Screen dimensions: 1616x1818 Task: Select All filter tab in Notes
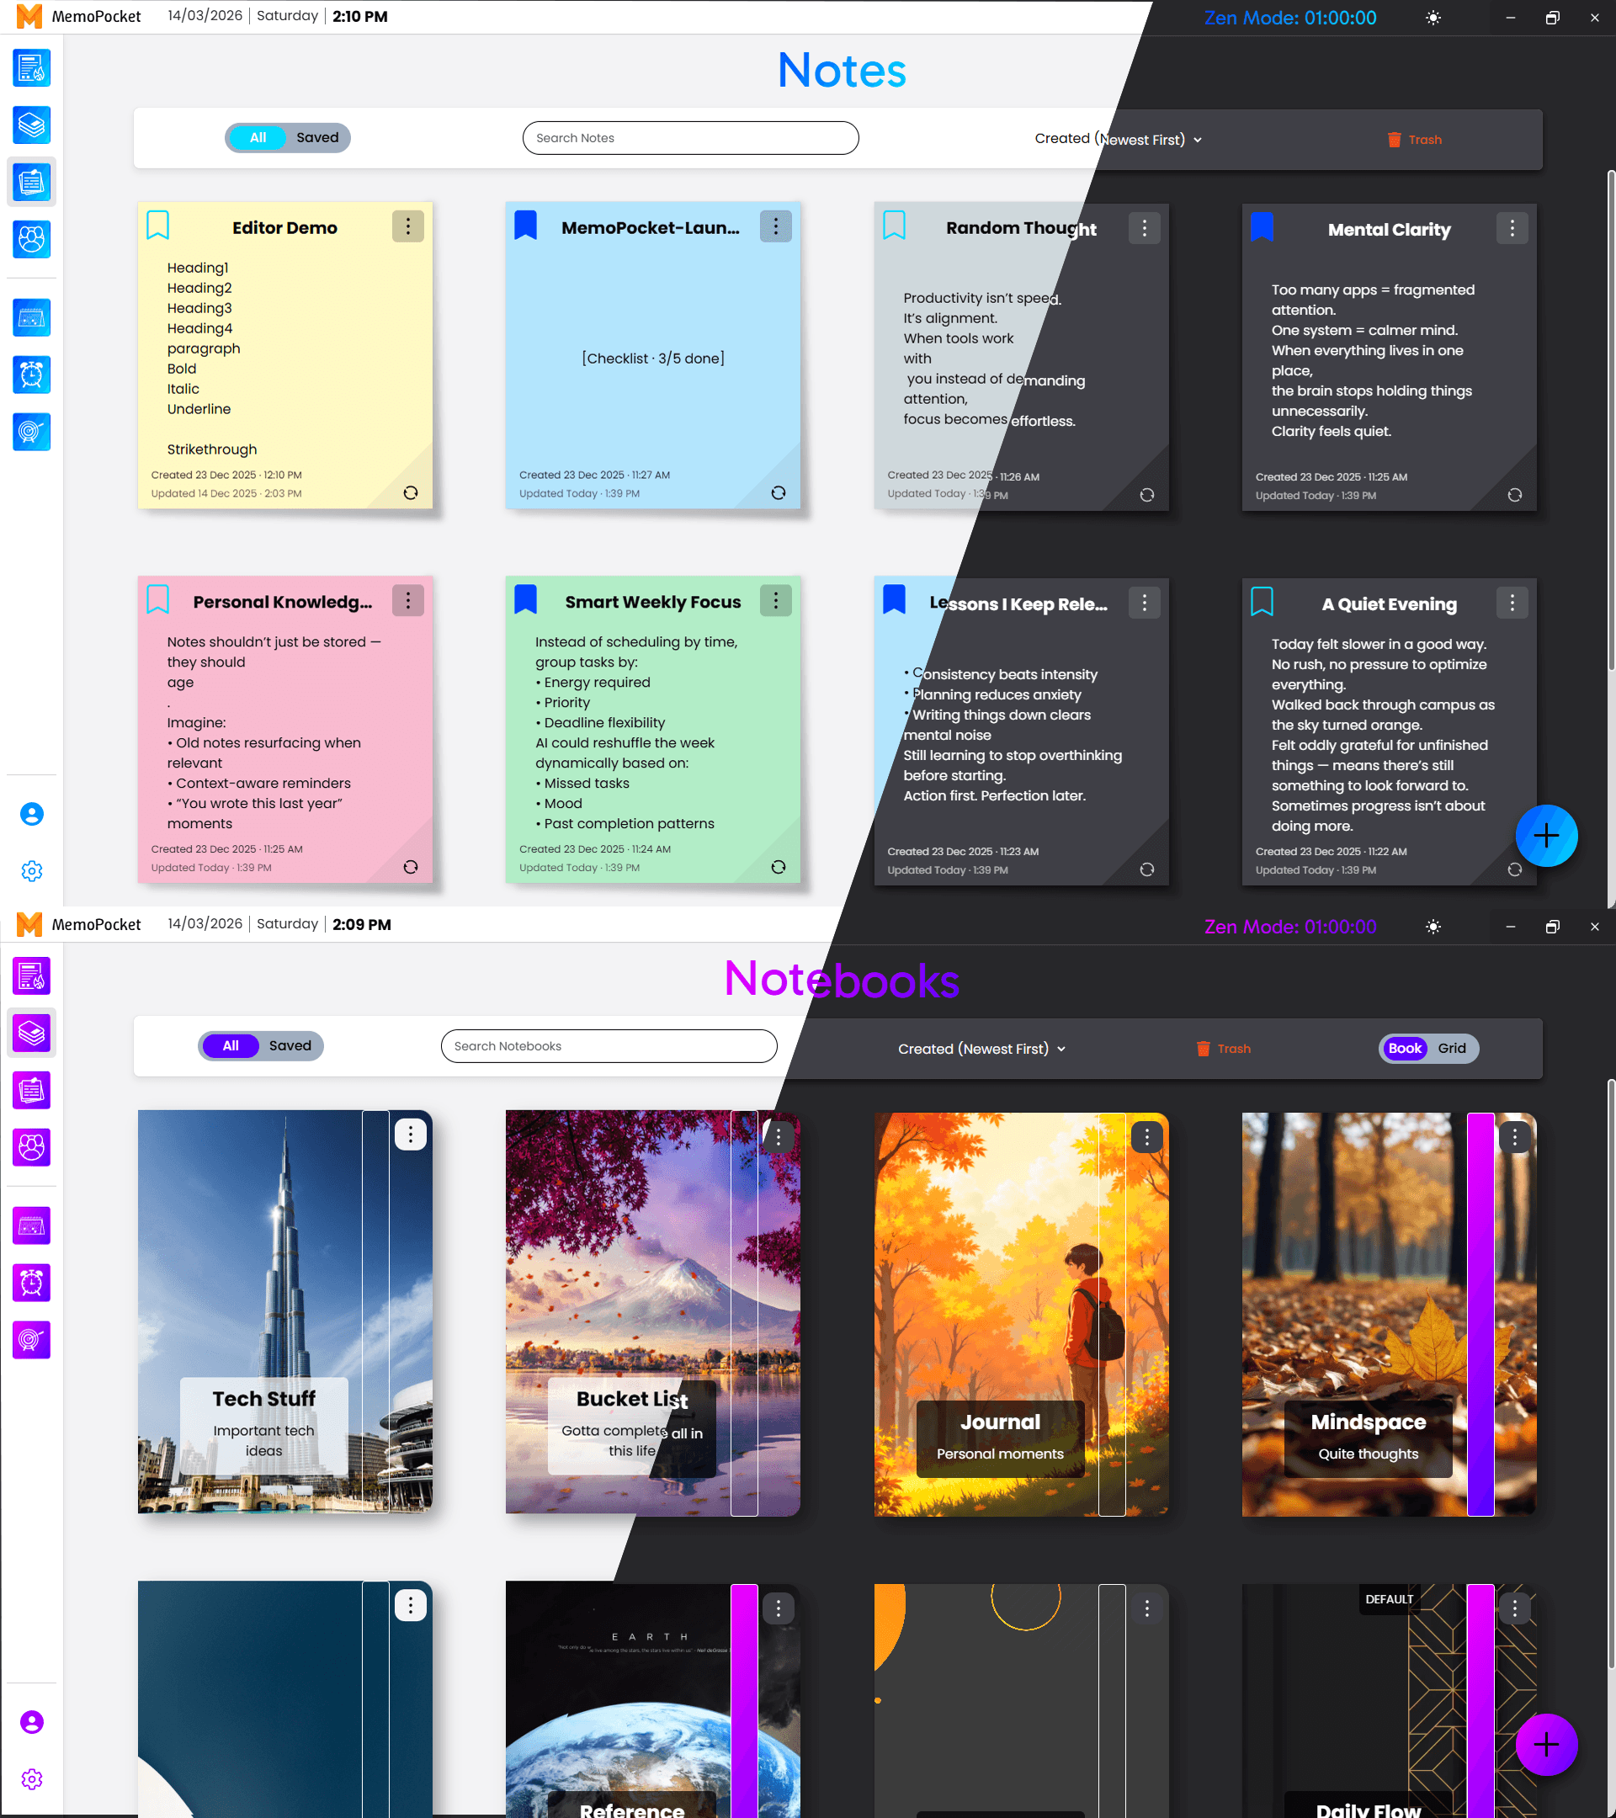[x=258, y=138]
